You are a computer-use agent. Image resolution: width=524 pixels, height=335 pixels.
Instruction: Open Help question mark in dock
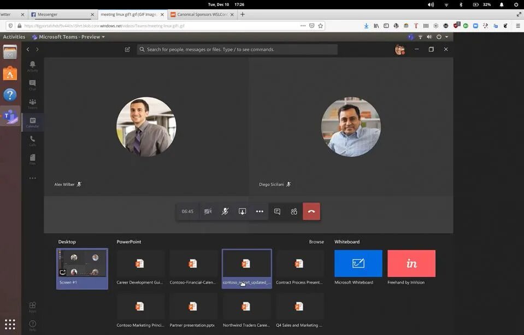pyautogui.click(x=10, y=95)
